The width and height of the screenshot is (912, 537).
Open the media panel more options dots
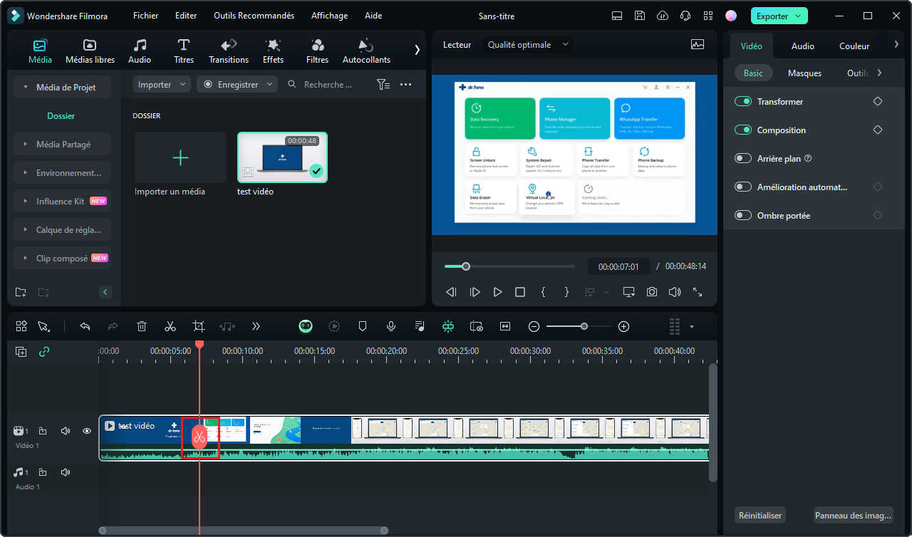406,84
